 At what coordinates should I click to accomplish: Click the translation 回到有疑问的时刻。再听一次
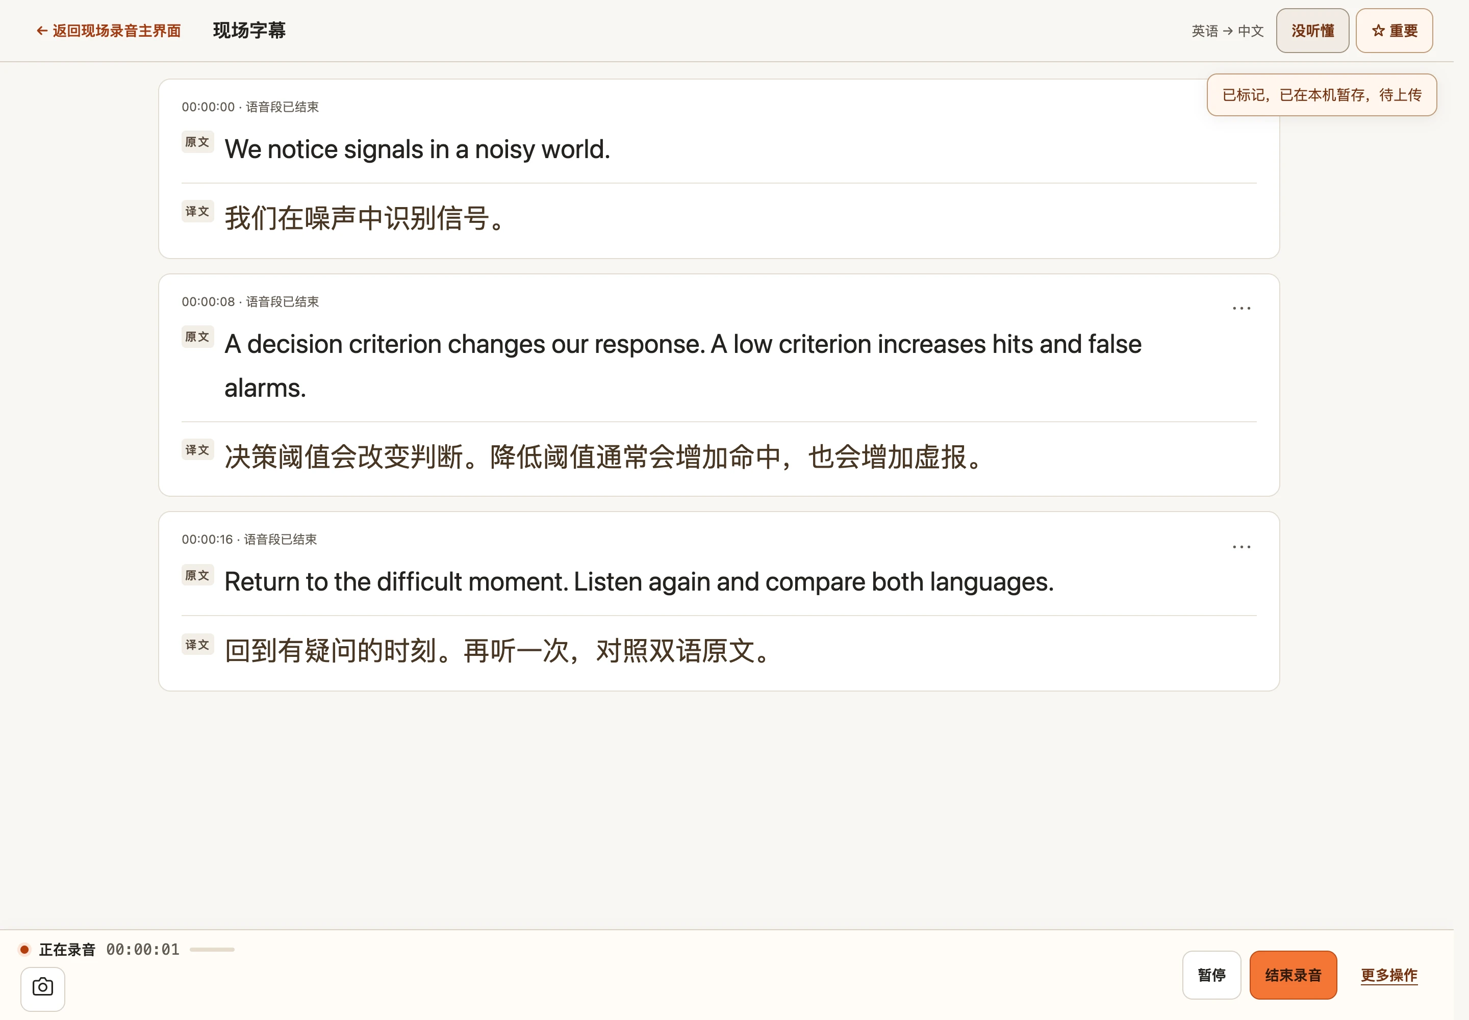(497, 651)
